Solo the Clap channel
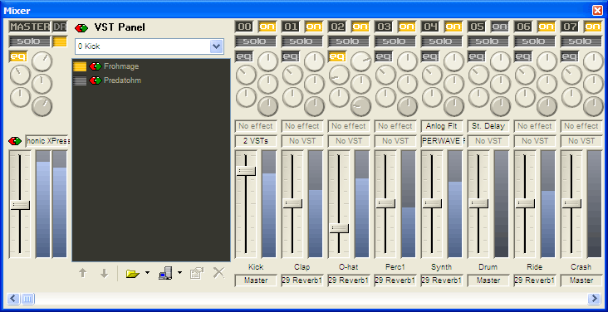Image resolution: width=608 pixels, height=312 pixels. [x=302, y=41]
